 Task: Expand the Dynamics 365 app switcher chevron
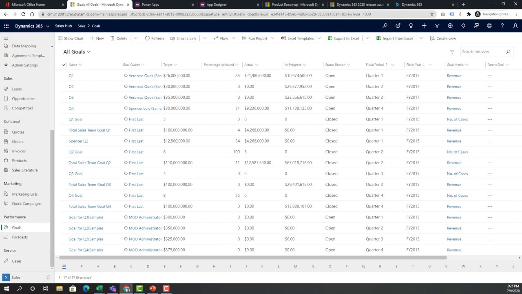(x=47, y=26)
